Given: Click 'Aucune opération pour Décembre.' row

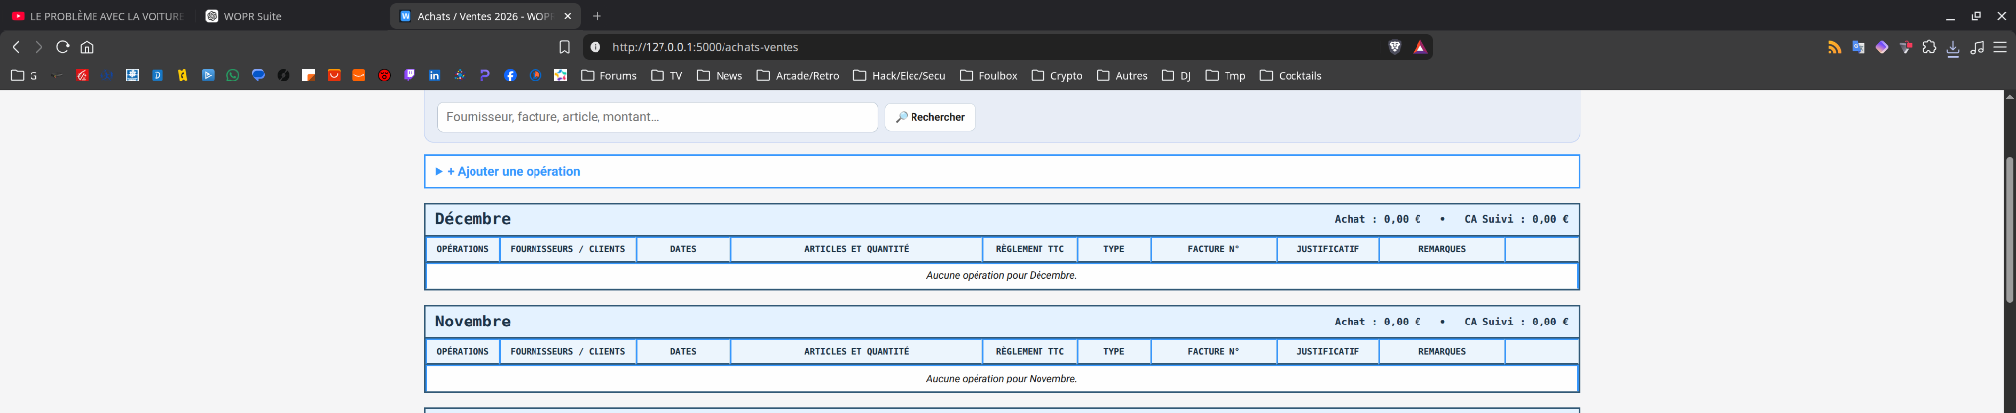Looking at the screenshot, I should click(x=1001, y=276).
